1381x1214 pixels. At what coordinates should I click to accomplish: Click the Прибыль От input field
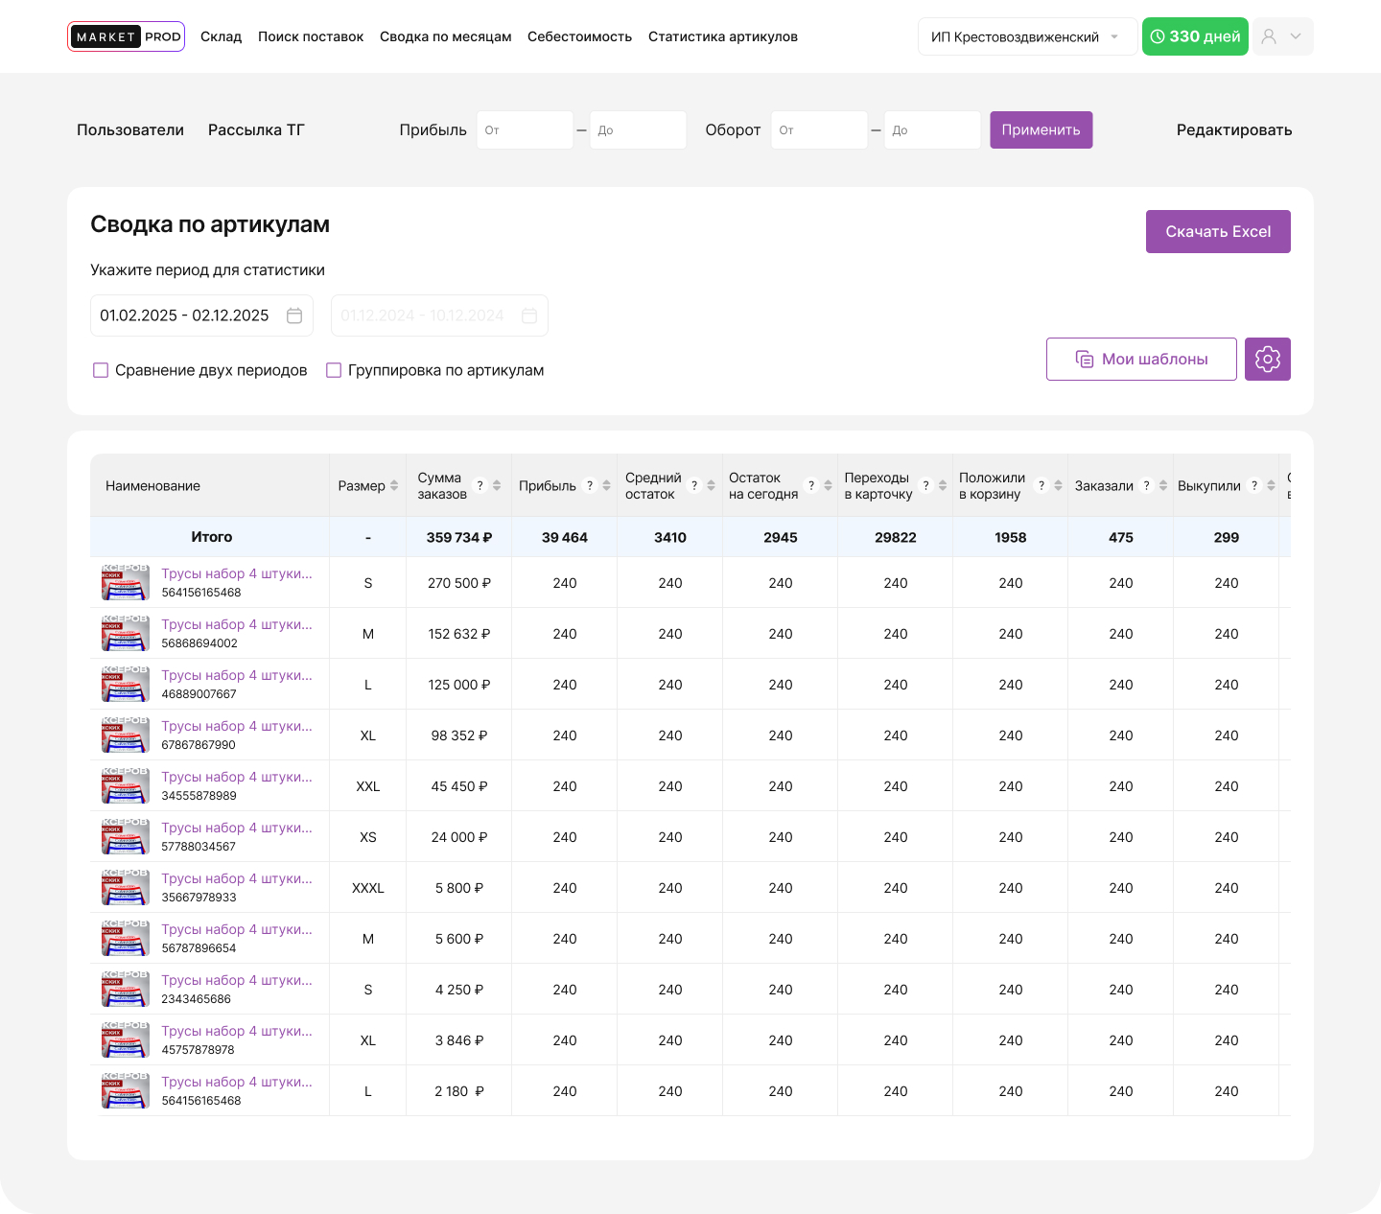pos(525,129)
